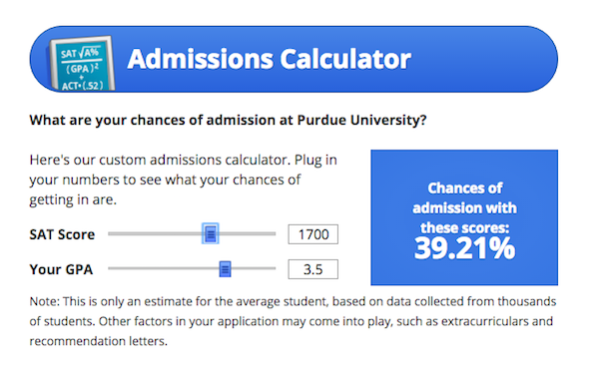Click the Admissions Calculator banner title

(x=269, y=59)
